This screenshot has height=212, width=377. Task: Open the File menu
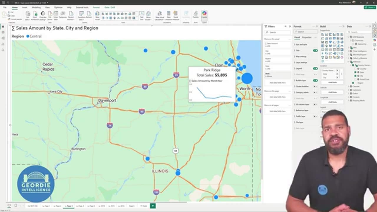point(5,7)
